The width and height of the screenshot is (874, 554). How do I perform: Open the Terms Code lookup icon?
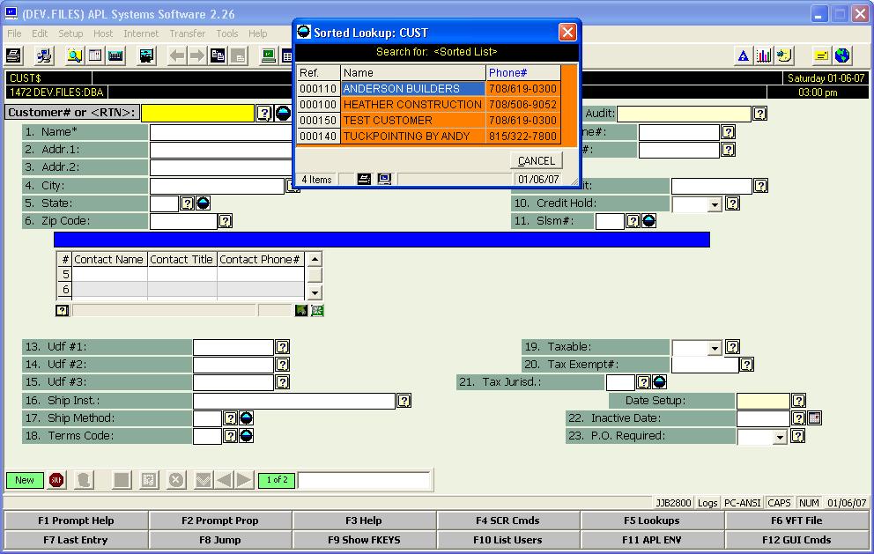[247, 436]
